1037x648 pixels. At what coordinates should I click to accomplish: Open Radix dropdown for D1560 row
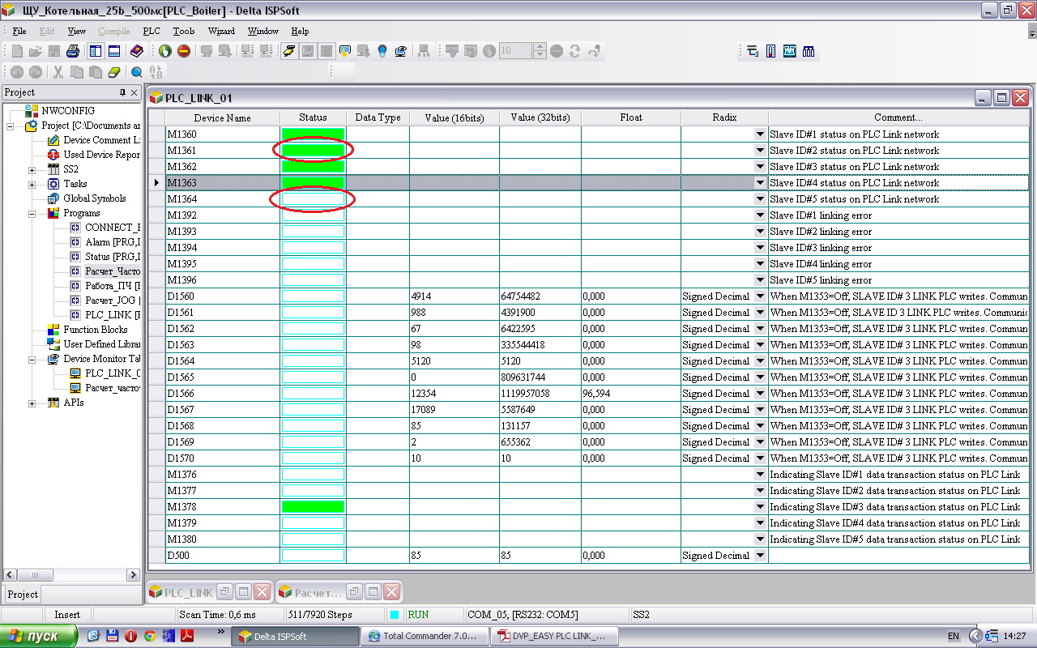coord(760,296)
